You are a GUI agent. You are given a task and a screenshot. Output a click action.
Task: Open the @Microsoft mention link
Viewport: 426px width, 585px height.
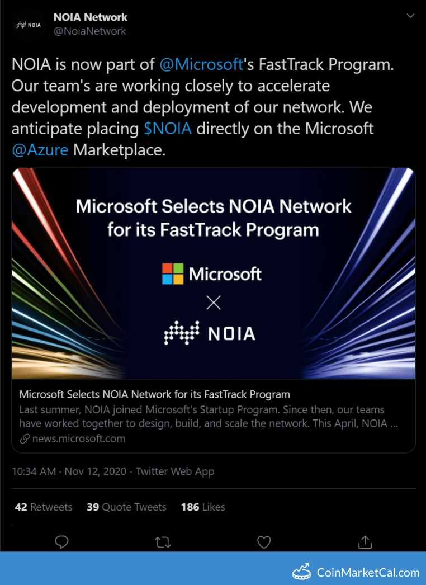[201, 64]
